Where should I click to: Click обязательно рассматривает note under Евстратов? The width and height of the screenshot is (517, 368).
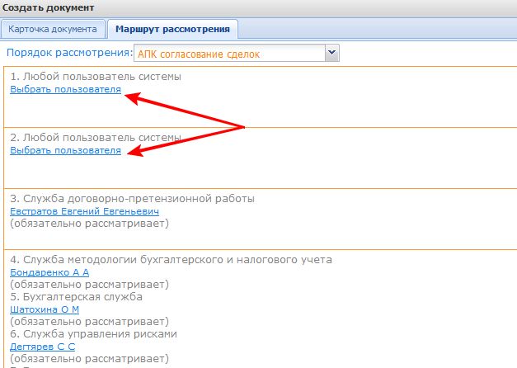coord(88,224)
